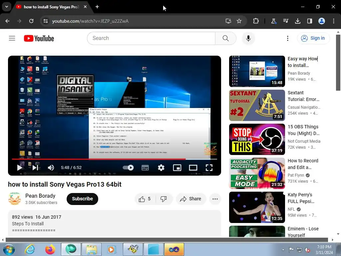Open a new browser tab
The image size is (341, 256).
click(x=97, y=7)
